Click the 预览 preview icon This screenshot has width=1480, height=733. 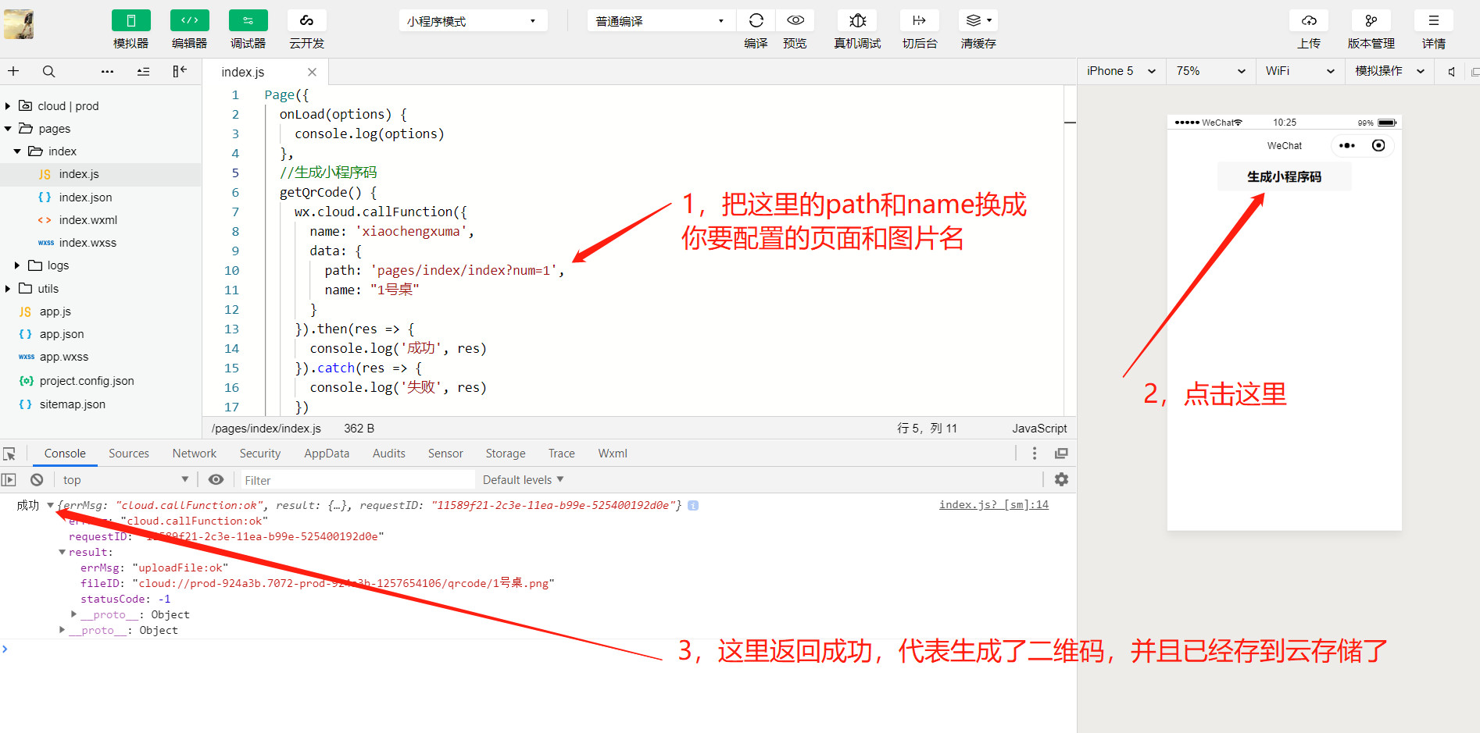[795, 20]
